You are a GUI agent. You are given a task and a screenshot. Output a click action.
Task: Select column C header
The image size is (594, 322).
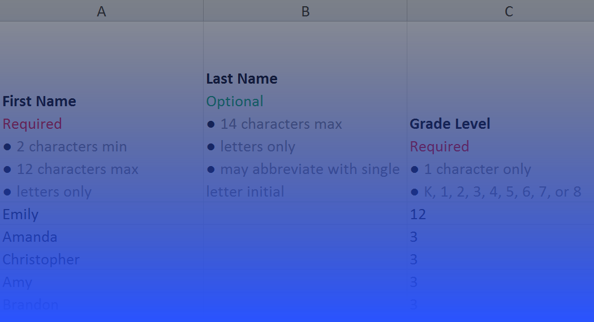click(x=501, y=11)
